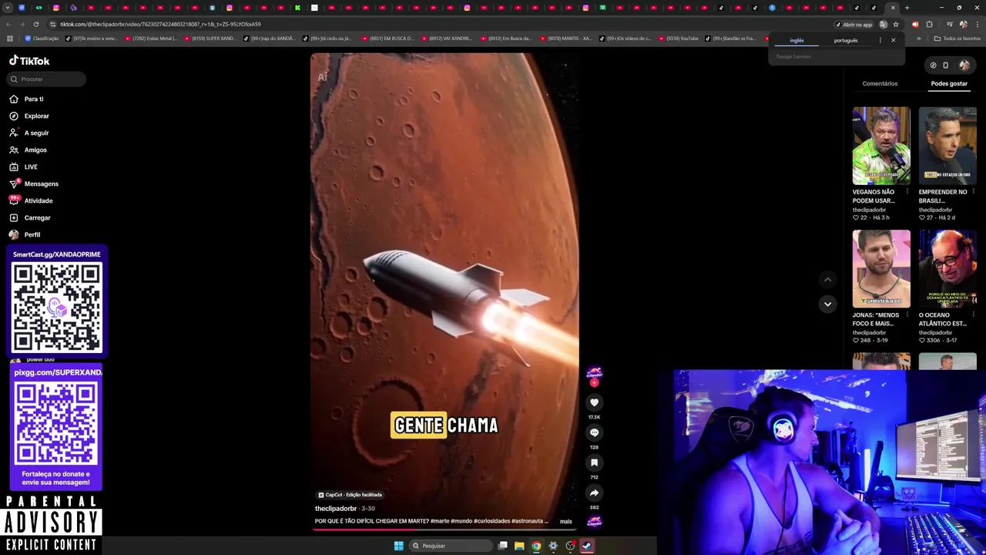Open the browser apps grid icon

pyautogui.click(x=9, y=39)
